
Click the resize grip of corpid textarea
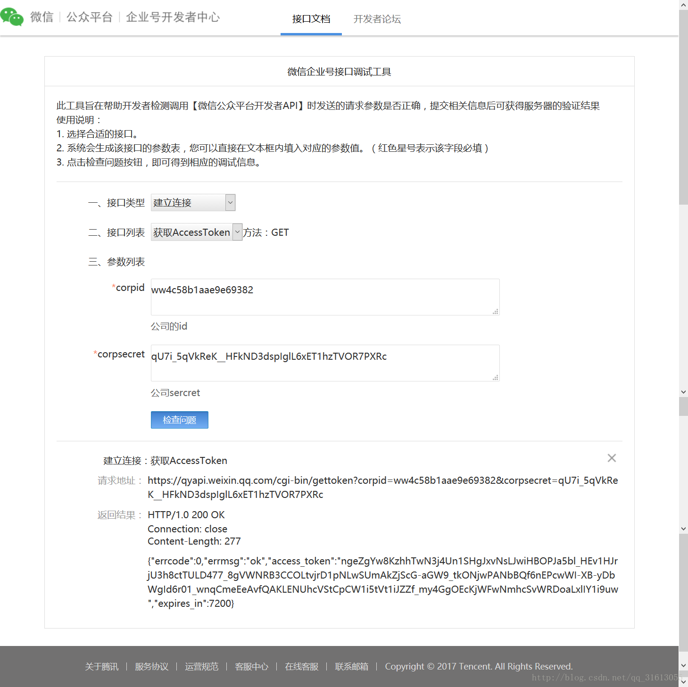click(496, 312)
